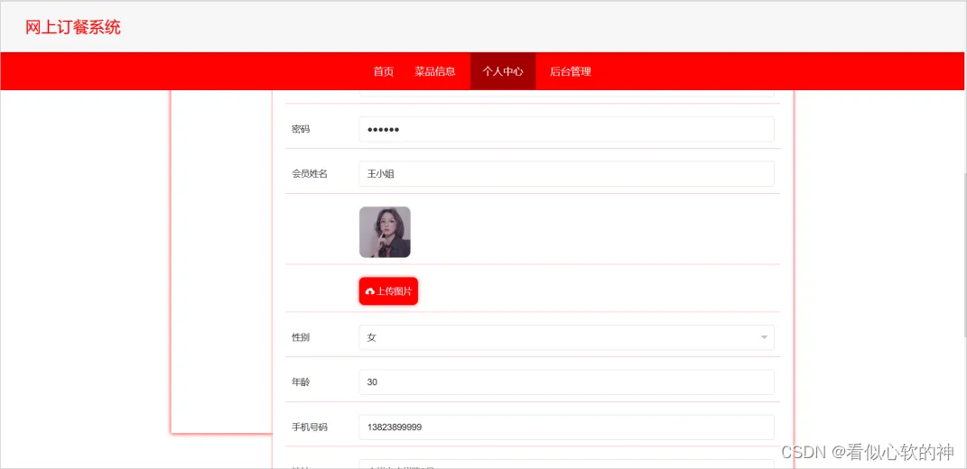Select the 个人中心 tab

tap(503, 71)
